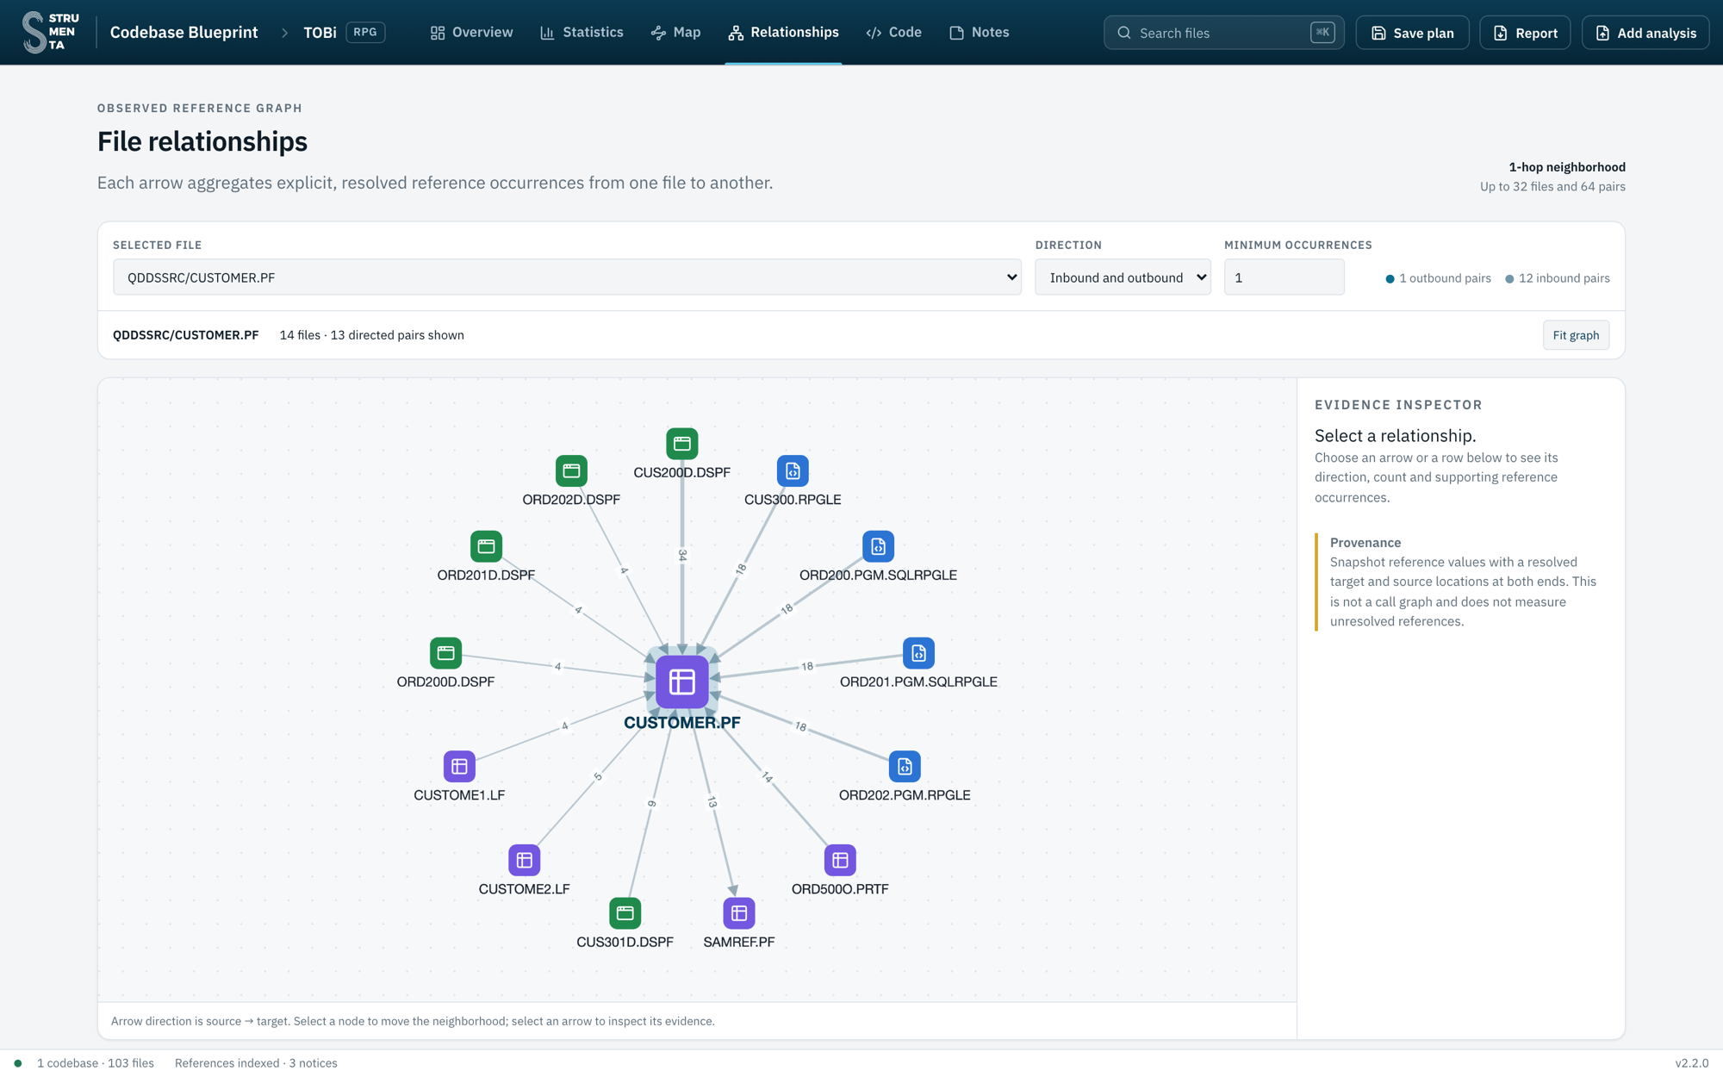Select the SAMREF.PF node icon

click(x=738, y=913)
